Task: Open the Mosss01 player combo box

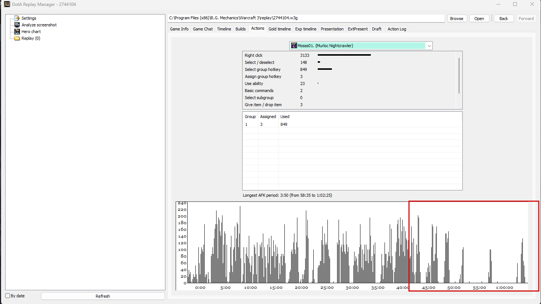Action: [361, 46]
